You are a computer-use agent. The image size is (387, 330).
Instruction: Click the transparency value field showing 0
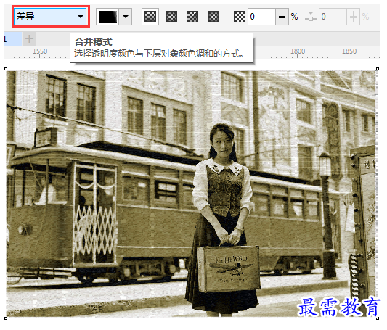[261, 17]
